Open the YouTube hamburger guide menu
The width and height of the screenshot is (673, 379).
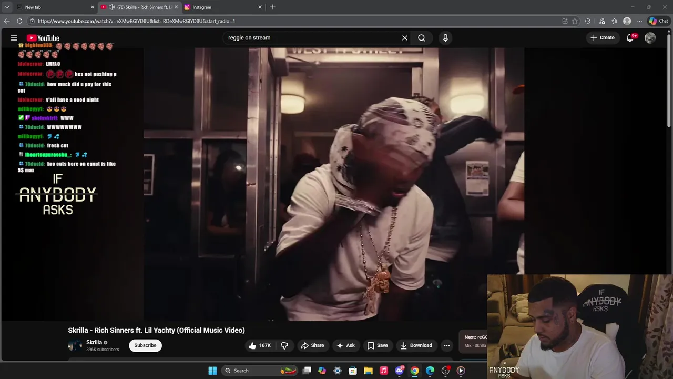(14, 38)
